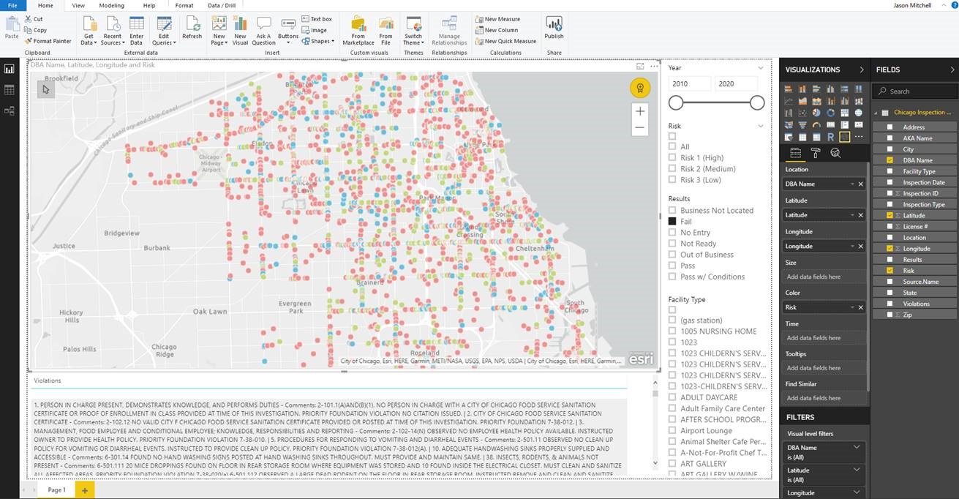This screenshot has height=499, width=959.
Task: Check Risk 1 (High) filter
Action: click(672, 157)
